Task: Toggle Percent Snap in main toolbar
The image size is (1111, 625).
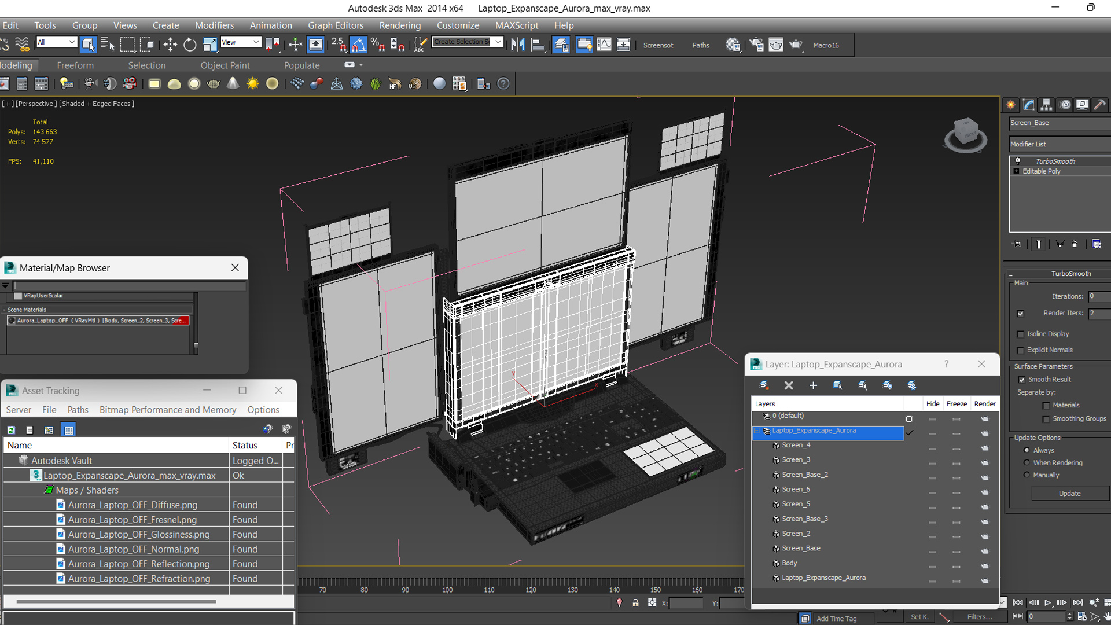Action: coord(378,45)
